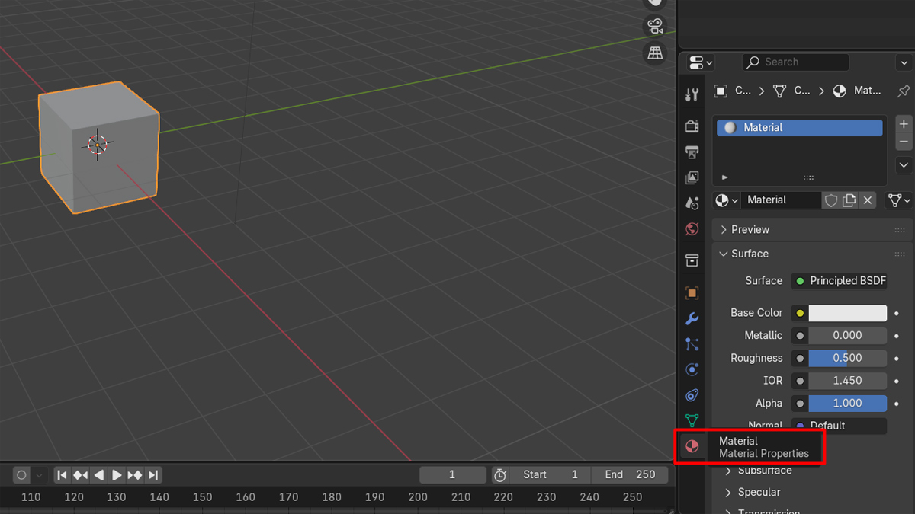Viewport: 915px width, 514px height.
Task: Jump to the timeline start frame
Action: click(x=63, y=475)
